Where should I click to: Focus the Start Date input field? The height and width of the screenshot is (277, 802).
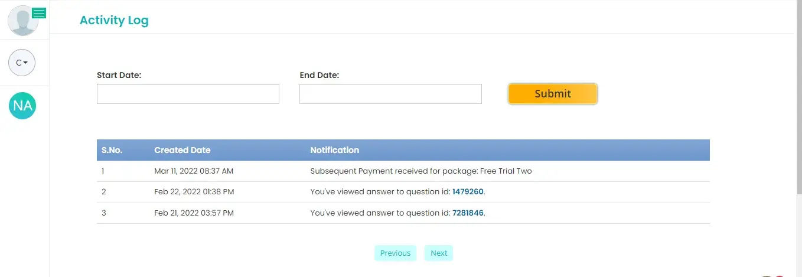click(188, 94)
